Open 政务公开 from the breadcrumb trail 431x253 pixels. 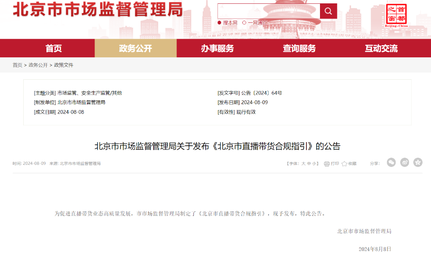[x=38, y=65]
